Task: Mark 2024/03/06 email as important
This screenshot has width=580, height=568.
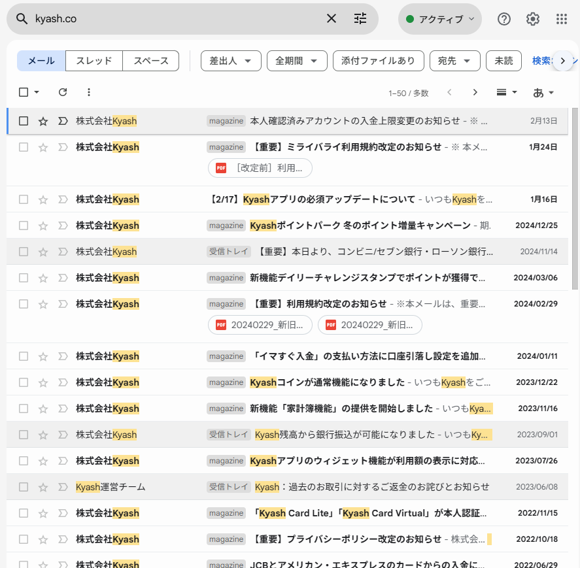Action: (63, 278)
